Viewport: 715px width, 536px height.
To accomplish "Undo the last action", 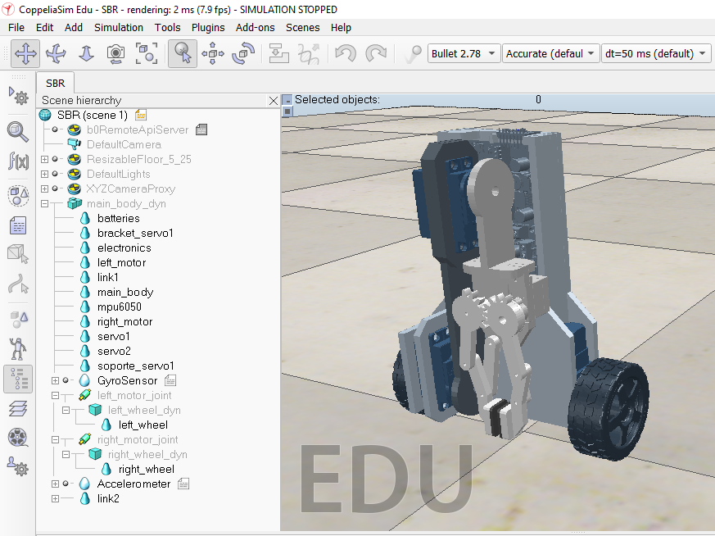I will click(345, 54).
